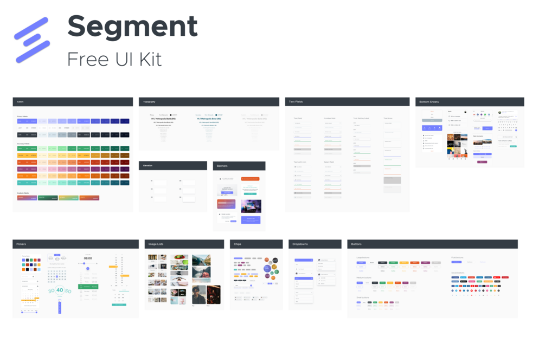Open the Bottom Sheets panel header

click(x=470, y=102)
